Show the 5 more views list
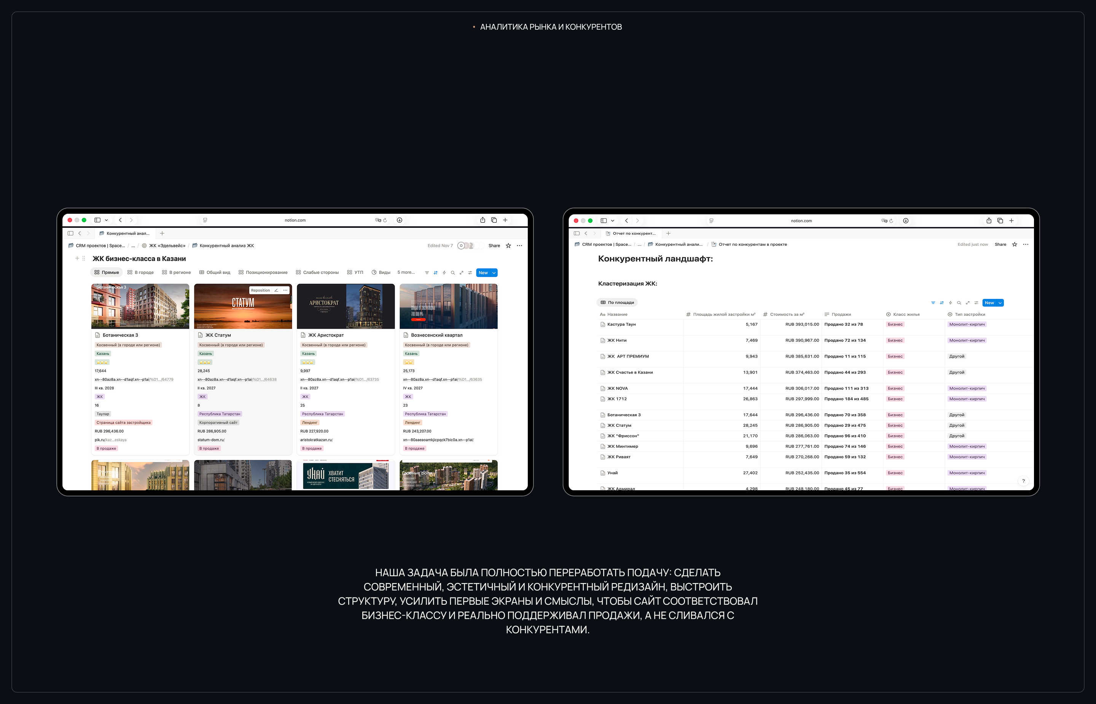Viewport: 1096px width, 704px height. pos(406,272)
